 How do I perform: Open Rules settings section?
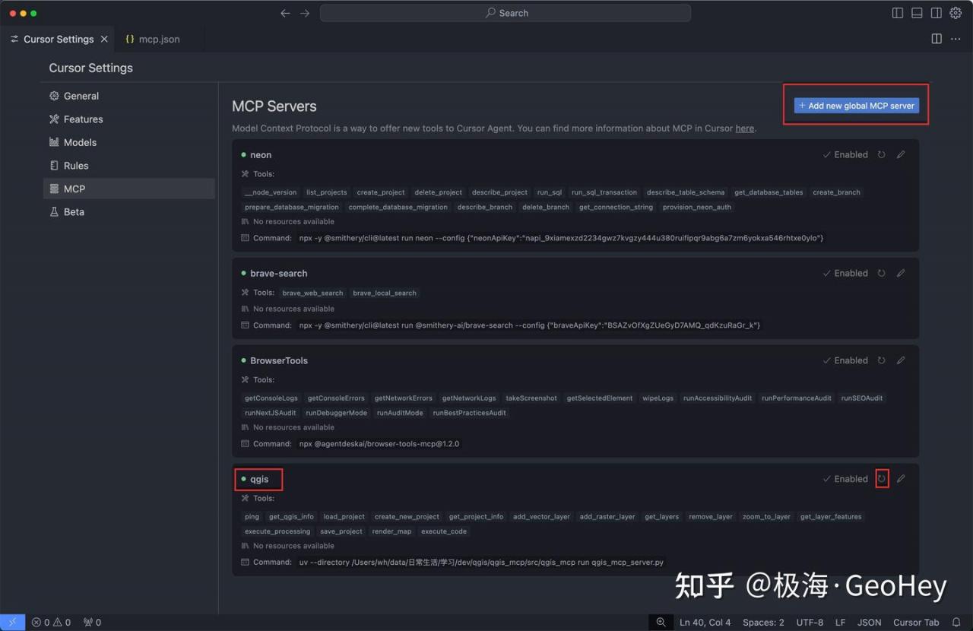click(128, 166)
